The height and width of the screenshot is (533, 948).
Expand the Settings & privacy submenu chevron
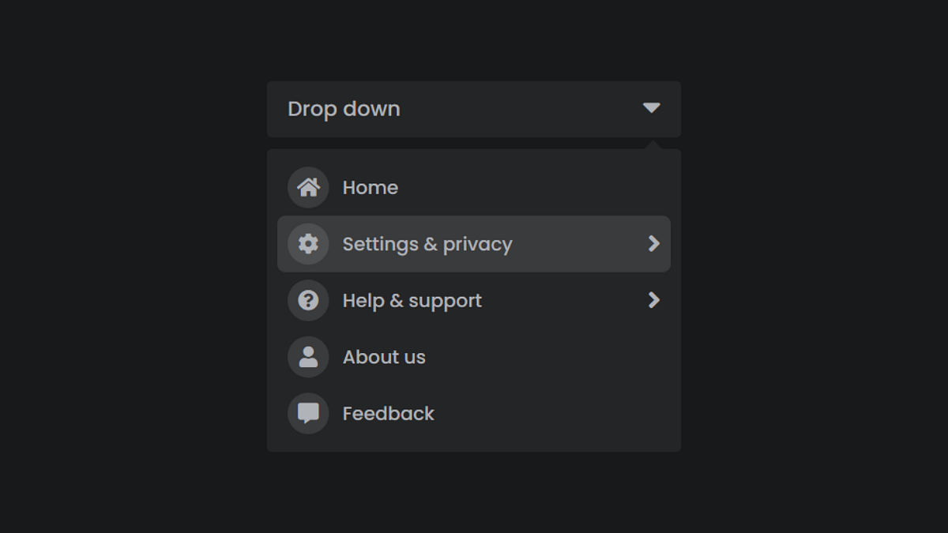tap(653, 244)
